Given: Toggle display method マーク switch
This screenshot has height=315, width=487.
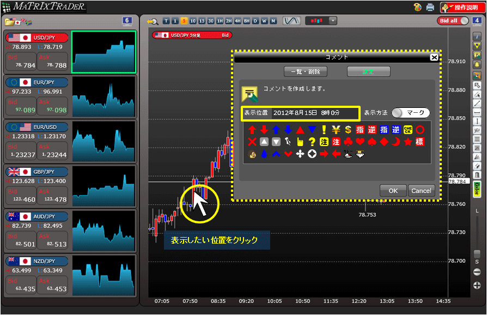Looking at the screenshot, I should coord(411,113).
